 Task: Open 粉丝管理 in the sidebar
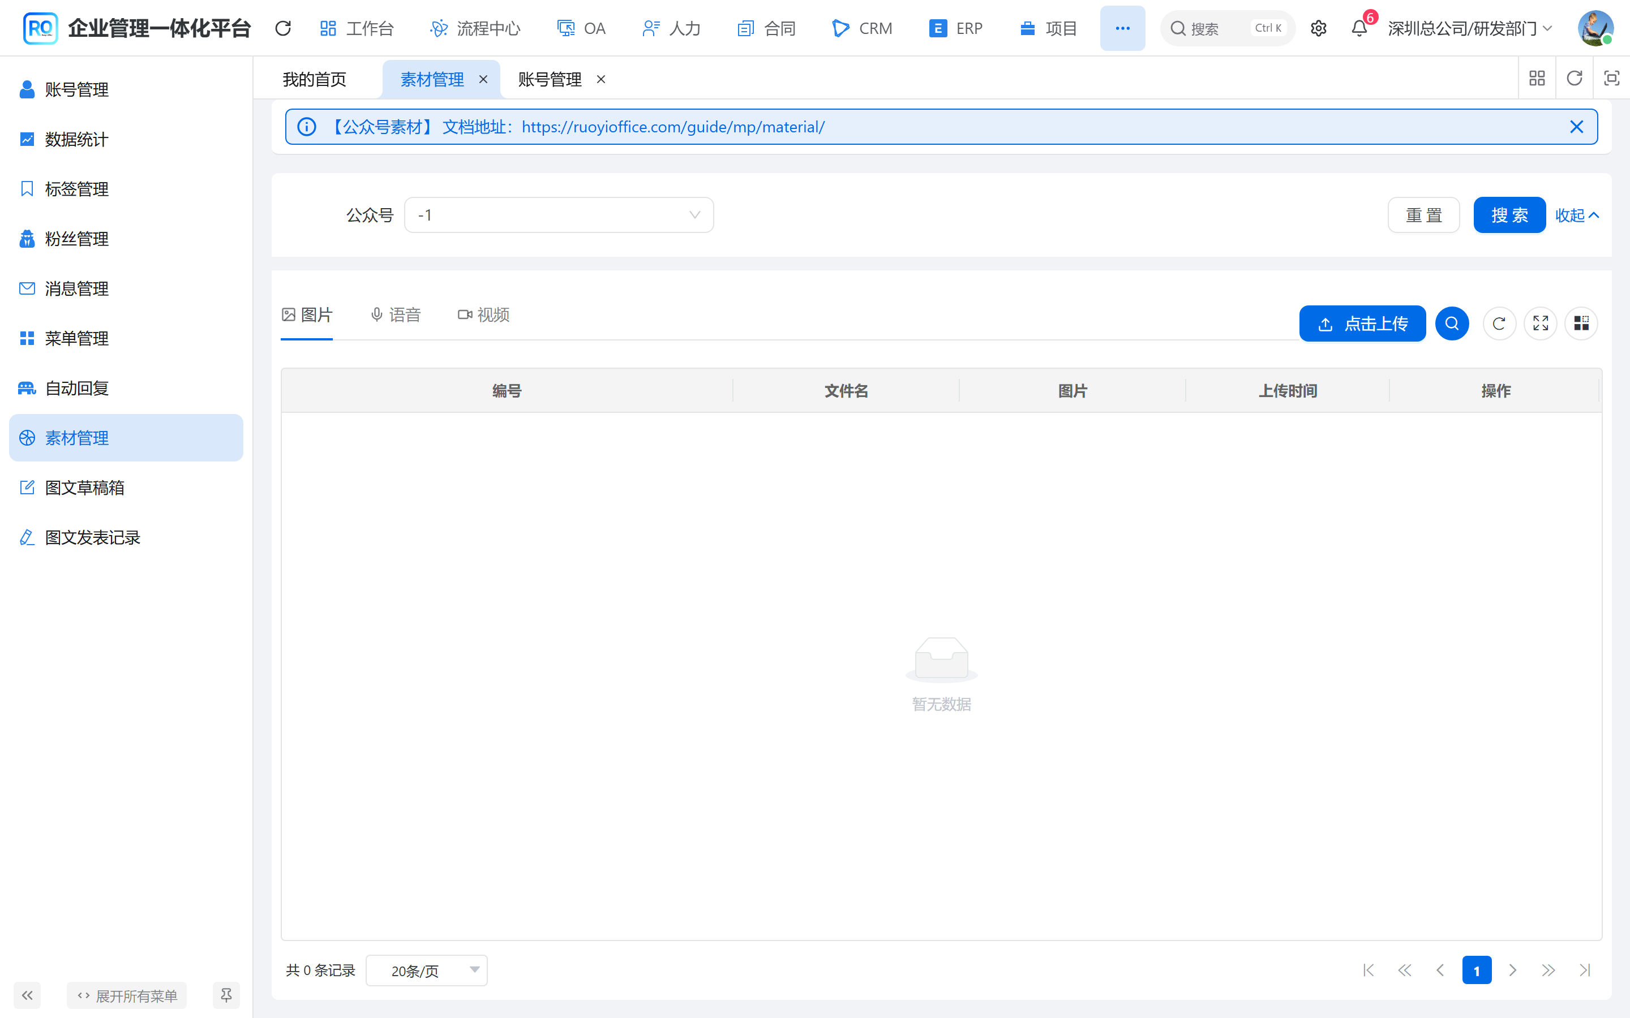[126, 239]
